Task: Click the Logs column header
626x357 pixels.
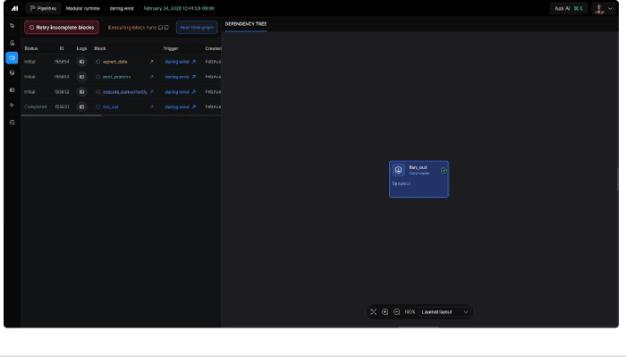Action: (81, 48)
